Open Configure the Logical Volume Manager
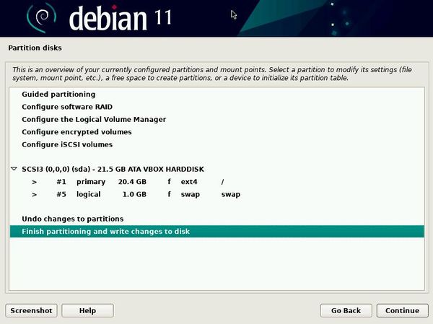 click(94, 119)
